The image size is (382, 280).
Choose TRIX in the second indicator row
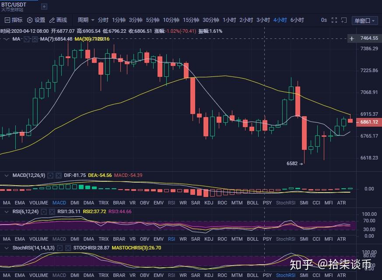pyautogui.click(x=104, y=239)
